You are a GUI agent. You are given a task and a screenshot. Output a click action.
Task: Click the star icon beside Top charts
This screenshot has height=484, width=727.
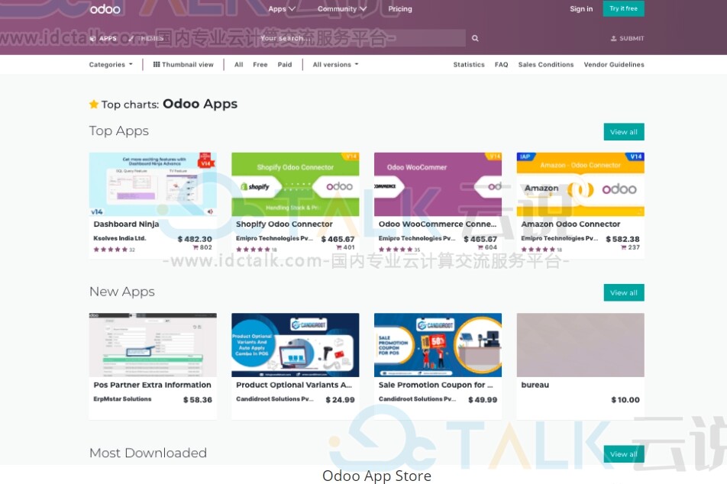pyautogui.click(x=94, y=105)
